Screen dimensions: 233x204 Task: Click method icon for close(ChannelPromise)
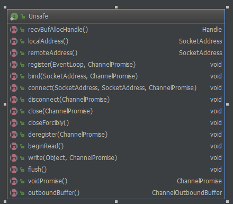click(14, 111)
